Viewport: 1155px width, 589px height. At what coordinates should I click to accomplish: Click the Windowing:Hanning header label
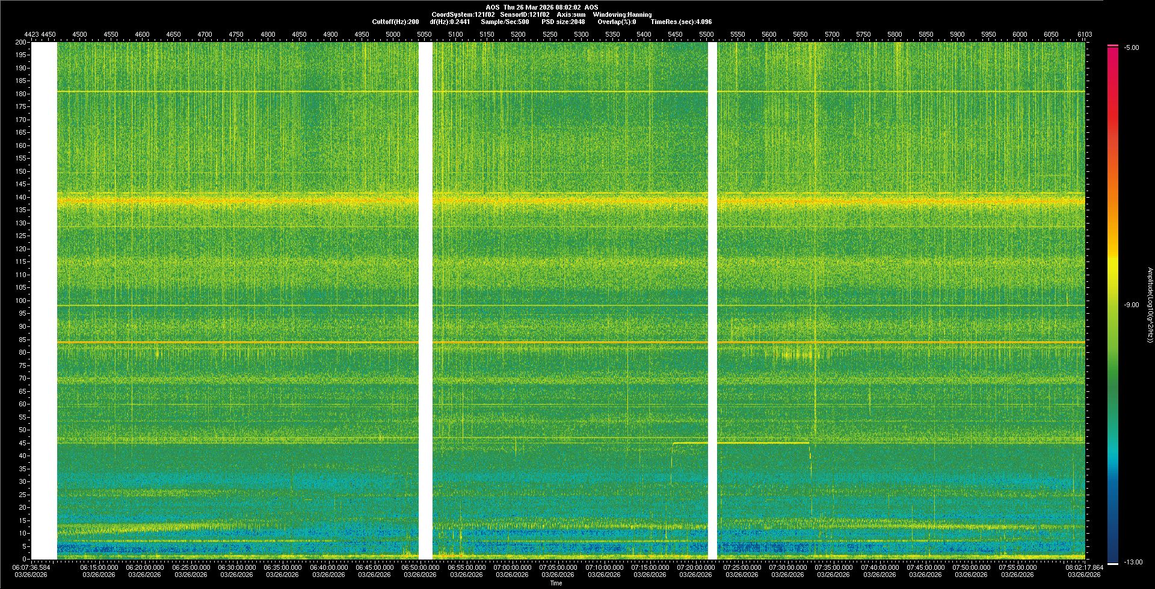coord(621,14)
